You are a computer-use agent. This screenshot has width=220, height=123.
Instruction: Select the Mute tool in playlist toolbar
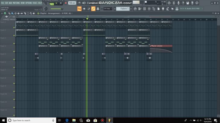(x=18, y=13)
